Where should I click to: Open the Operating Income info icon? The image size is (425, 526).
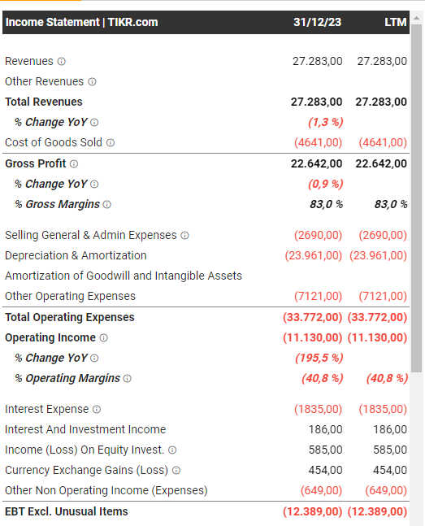coord(104,338)
